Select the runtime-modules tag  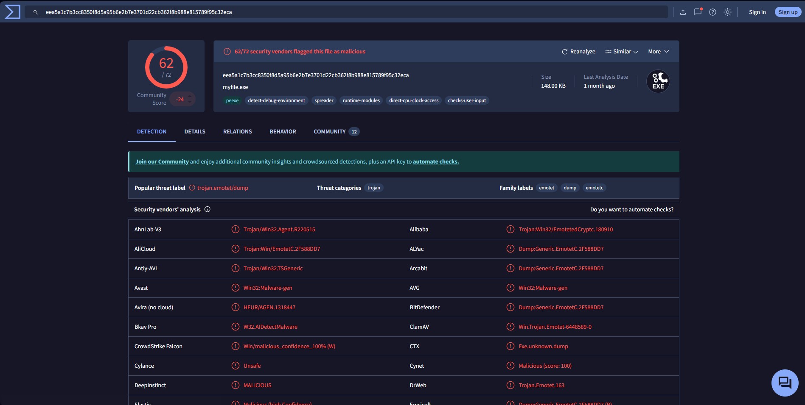361,101
